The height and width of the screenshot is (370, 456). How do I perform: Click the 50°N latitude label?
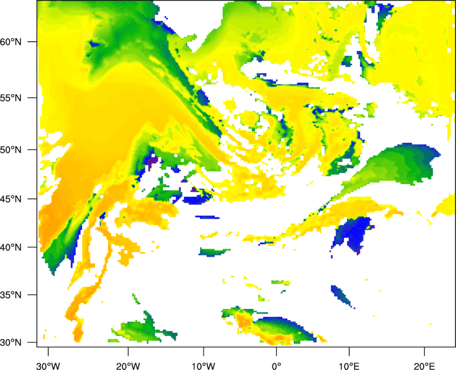click(11, 150)
